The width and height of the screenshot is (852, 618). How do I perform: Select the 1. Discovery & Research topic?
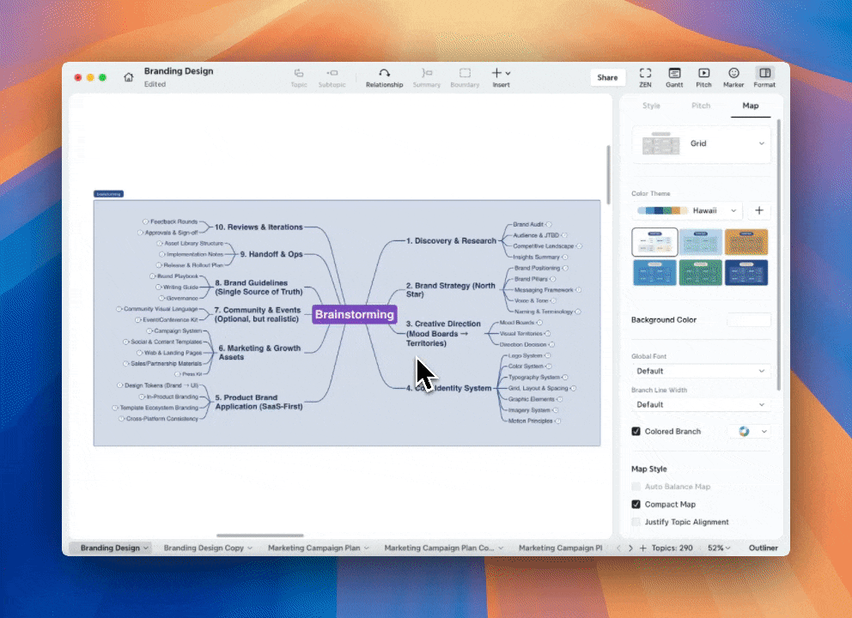[451, 240]
